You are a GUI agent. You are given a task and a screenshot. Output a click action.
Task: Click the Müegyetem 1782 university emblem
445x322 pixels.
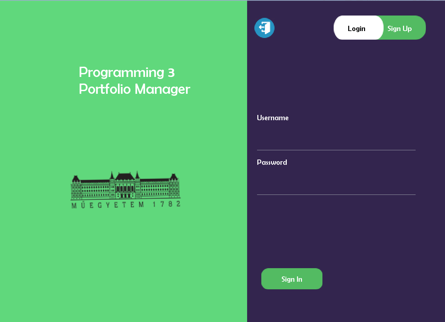point(126,190)
